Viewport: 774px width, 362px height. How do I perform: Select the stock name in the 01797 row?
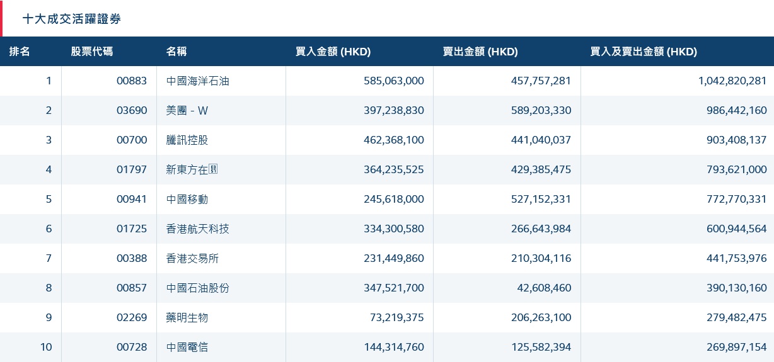click(192, 169)
